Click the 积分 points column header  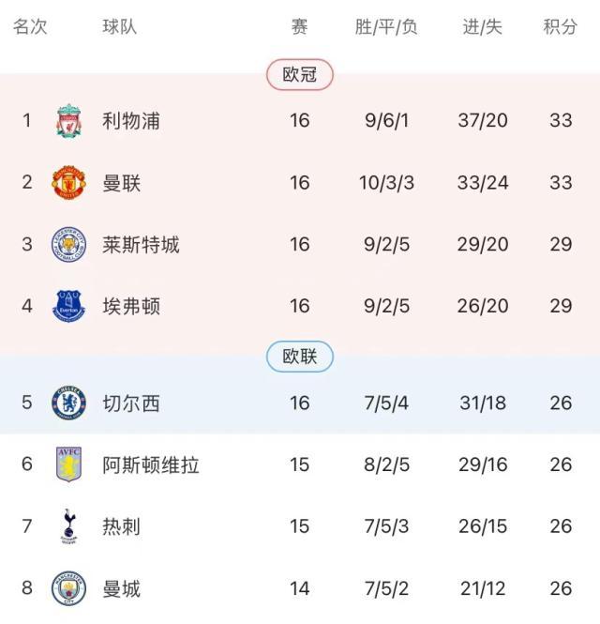click(561, 27)
